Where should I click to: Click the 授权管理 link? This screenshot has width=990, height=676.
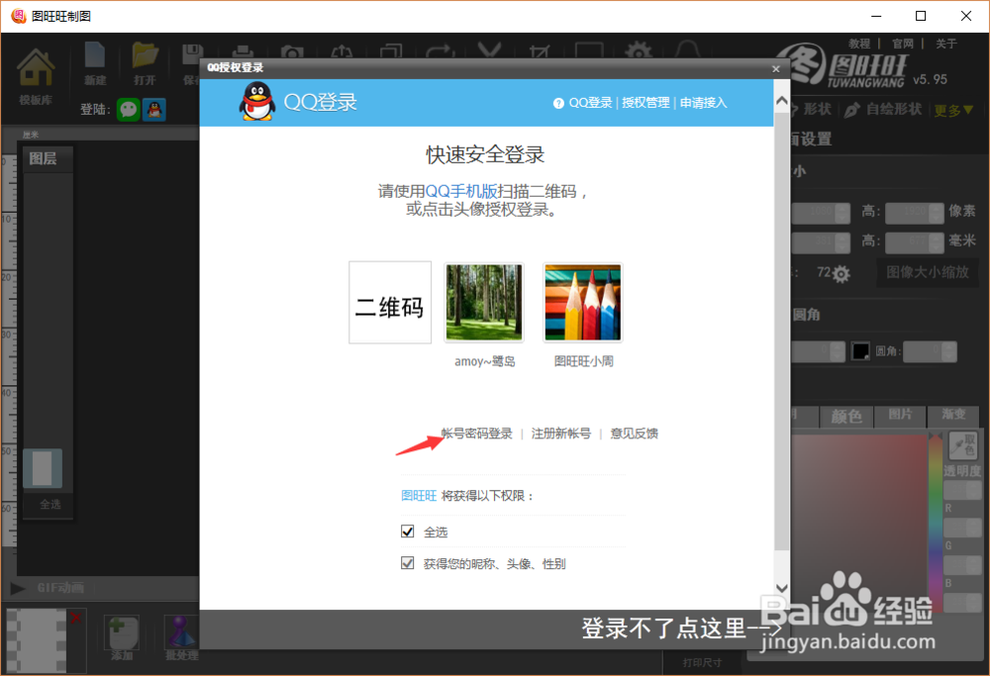645,103
